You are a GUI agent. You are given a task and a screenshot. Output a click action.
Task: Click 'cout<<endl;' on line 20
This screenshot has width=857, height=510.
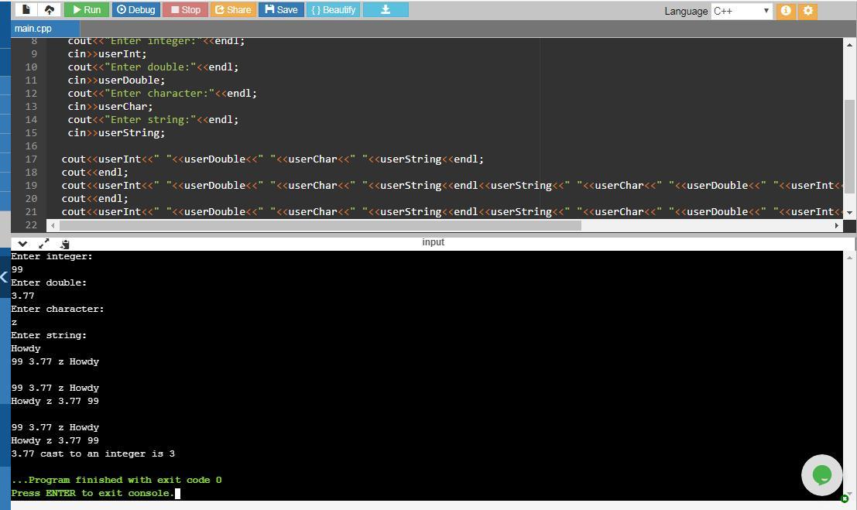(x=94, y=198)
